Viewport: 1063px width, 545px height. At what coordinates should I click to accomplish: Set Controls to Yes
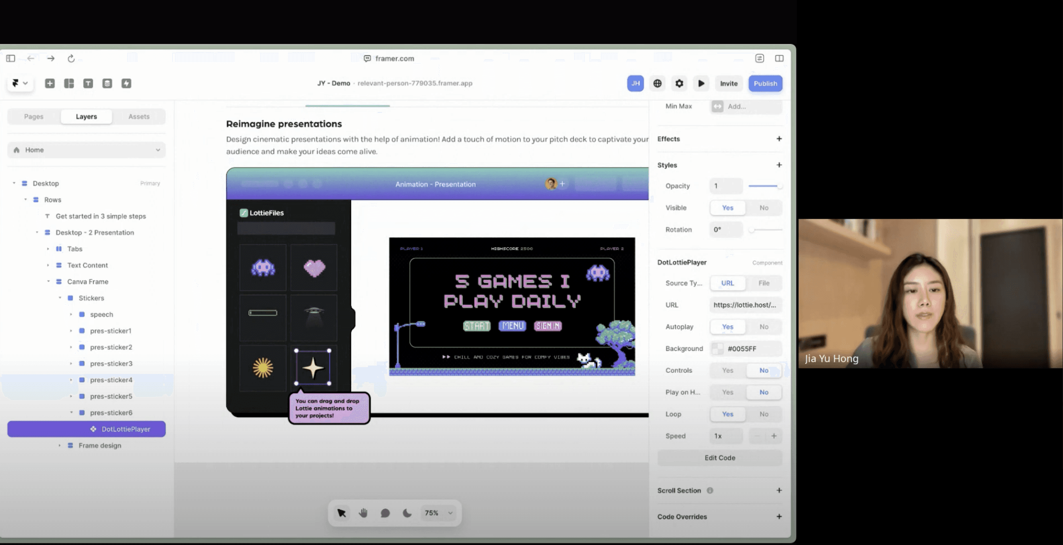point(728,370)
